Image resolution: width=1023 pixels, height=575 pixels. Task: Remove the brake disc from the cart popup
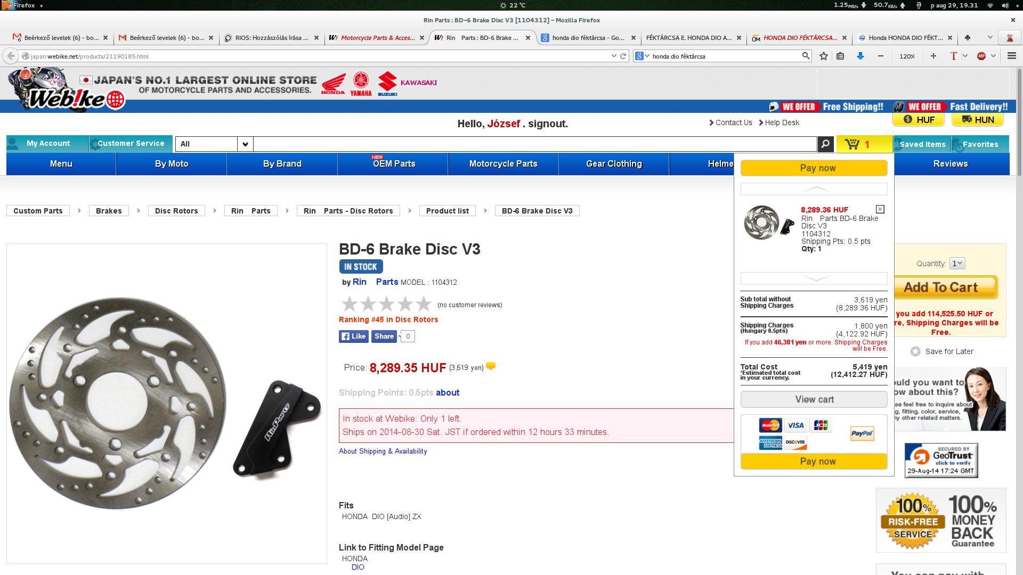pos(880,209)
